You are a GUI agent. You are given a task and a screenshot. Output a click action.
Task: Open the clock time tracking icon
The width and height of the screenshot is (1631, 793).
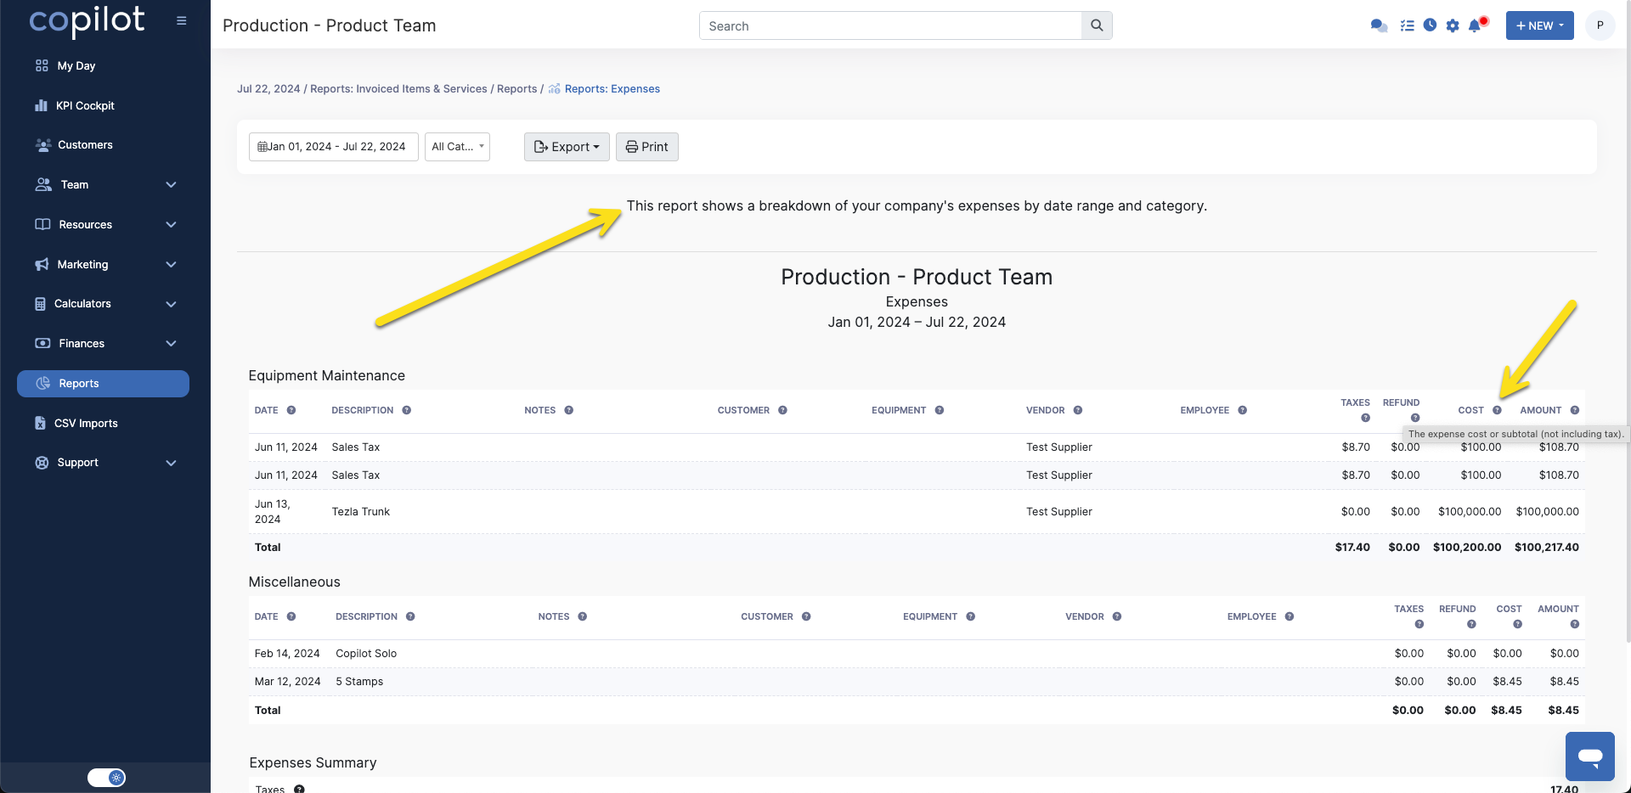tap(1431, 25)
